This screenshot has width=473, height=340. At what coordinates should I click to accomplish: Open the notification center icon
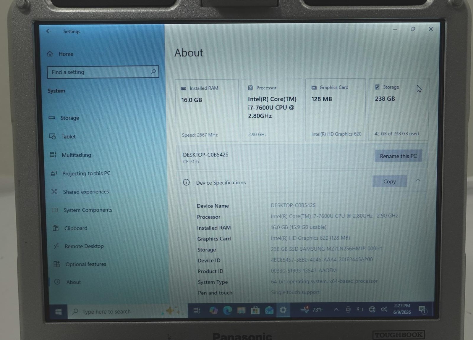pos(422,310)
